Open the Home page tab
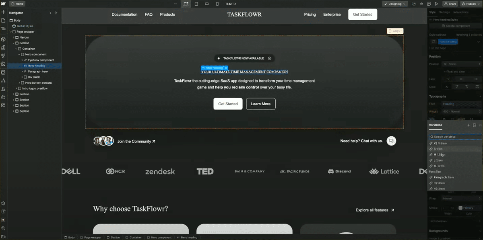The height and width of the screenshot is (240, 483). click(17, 4)
